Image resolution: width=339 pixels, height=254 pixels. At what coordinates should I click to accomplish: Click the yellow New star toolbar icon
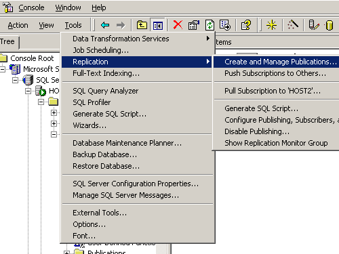pos(271,25)
